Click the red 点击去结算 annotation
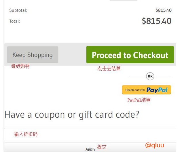184x156 pixels. click(x=109, y=69)
